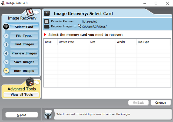Screen dimensions: 173x122
Task: Click the View all Tools button
Action: coord(21,94)
